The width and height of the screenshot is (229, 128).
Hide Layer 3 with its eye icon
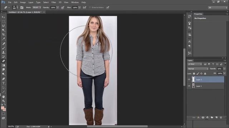189,80
